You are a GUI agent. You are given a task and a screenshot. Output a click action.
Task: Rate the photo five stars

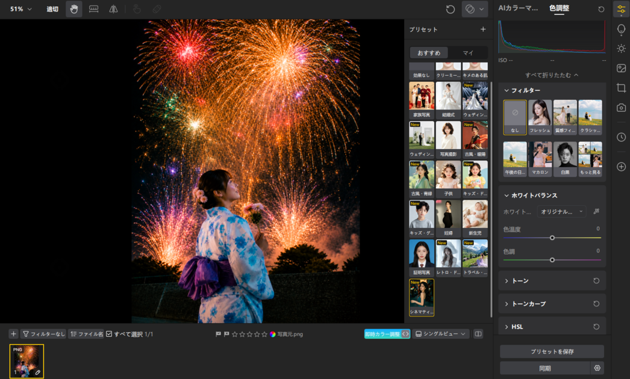[x=264, y=334]
